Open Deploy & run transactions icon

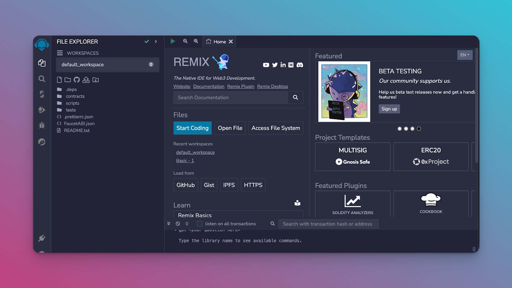pos(42,110)
